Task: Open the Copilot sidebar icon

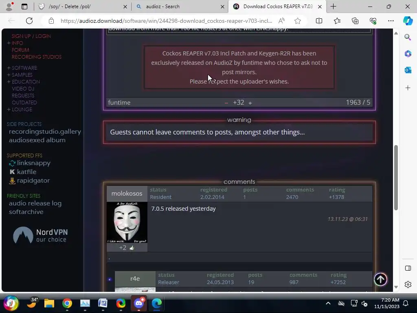Action: (408, 21)
